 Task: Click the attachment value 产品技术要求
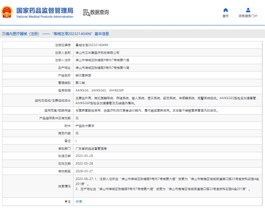point(85,126)
